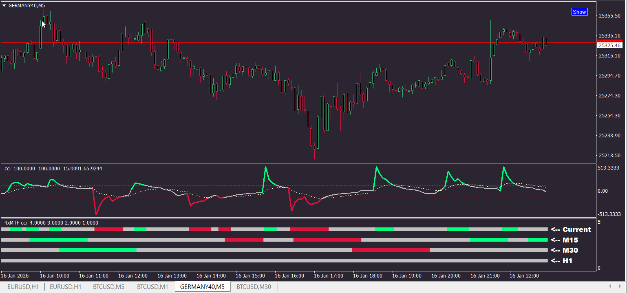
Task: Click the '16 Jan 20:00' time label
Action: pyautogui.click(x=446, y=276)
